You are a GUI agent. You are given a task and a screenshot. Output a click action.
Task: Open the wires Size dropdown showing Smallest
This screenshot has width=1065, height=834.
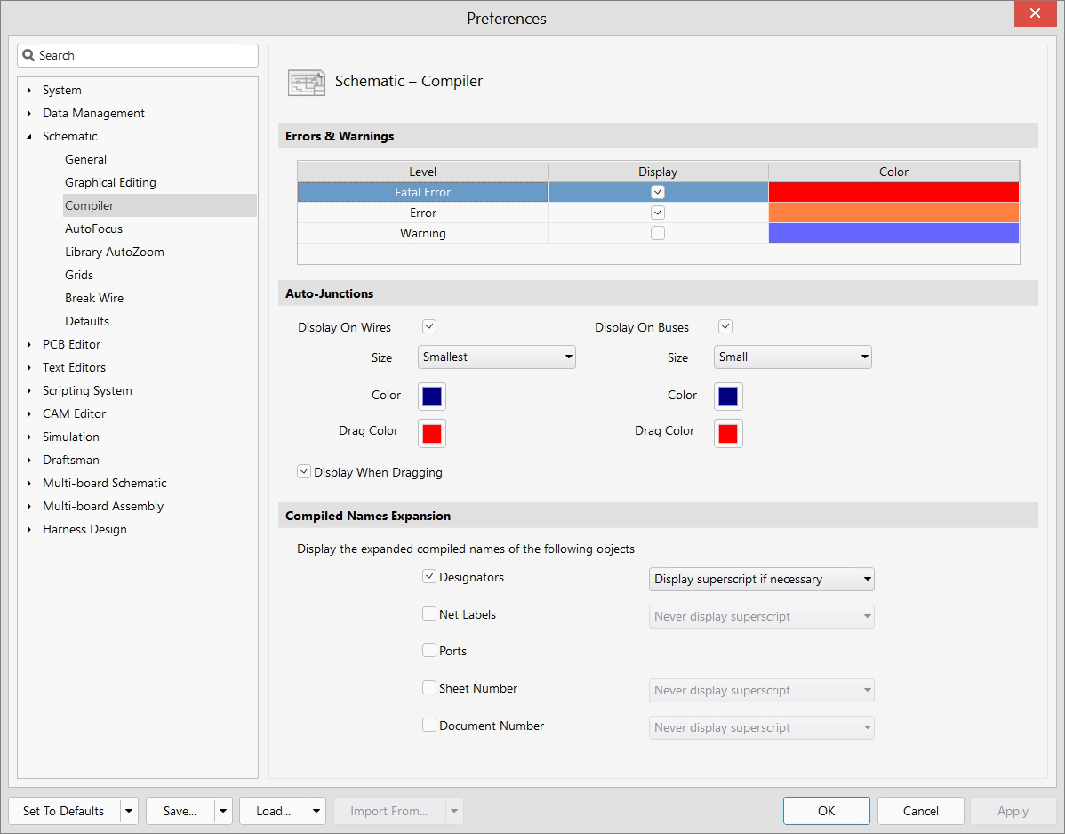tap(497, 357)
